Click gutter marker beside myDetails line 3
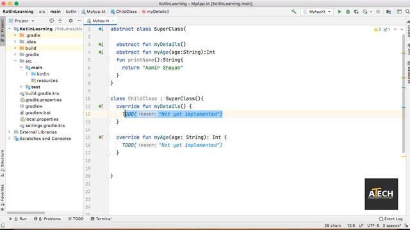 tap(101, 44)
